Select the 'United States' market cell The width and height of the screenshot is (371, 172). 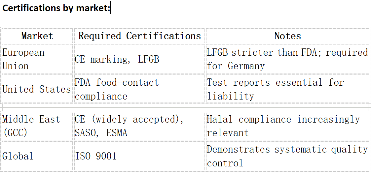tap(37, 89)
